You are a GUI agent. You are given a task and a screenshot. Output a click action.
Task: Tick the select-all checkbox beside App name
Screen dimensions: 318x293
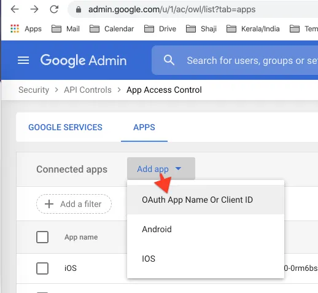tap(42, 237)
